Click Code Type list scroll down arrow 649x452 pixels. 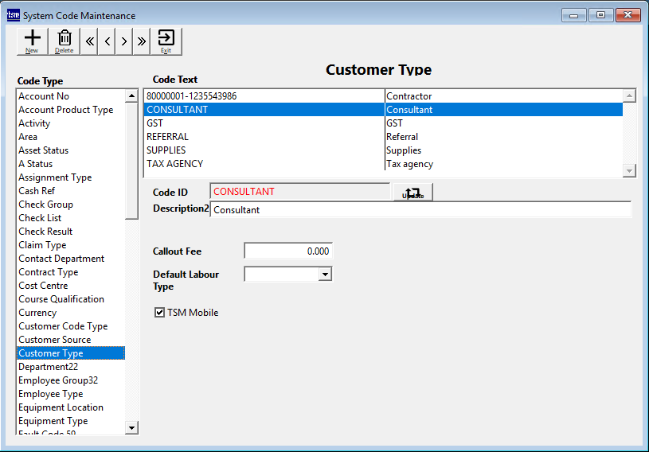(131, 427)
